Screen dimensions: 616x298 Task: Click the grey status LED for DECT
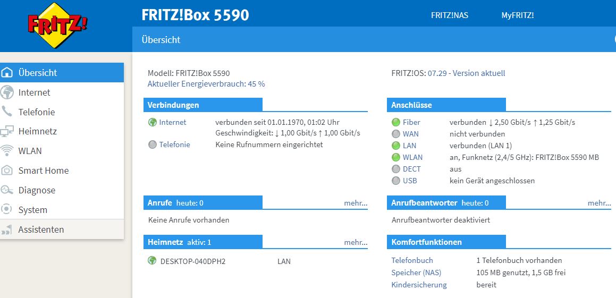click(396, 169)
